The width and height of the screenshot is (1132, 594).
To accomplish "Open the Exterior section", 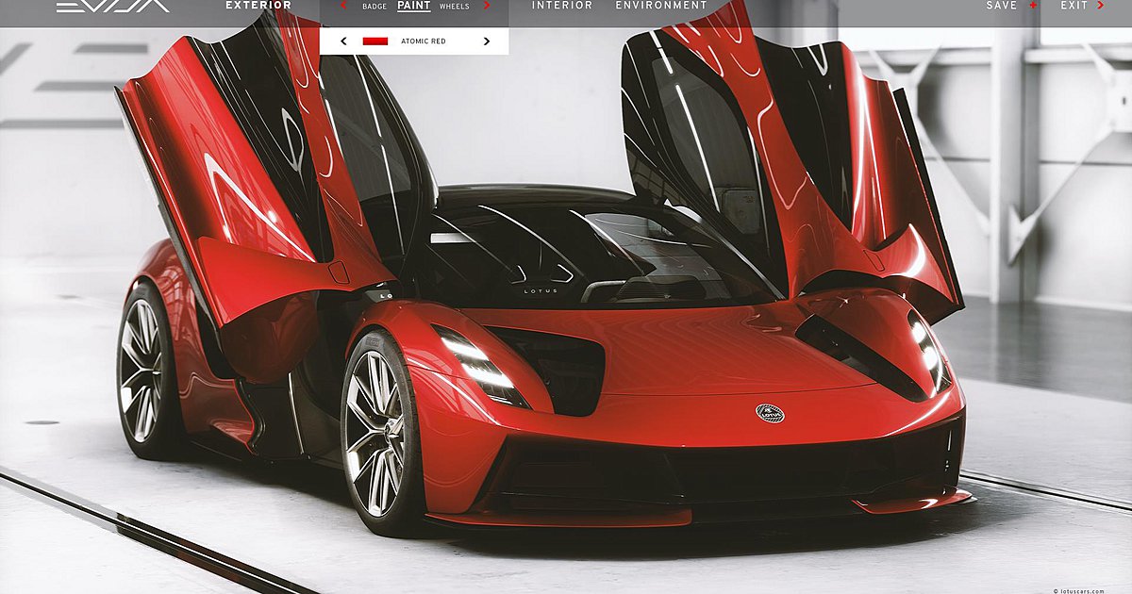I will (258, 6).
